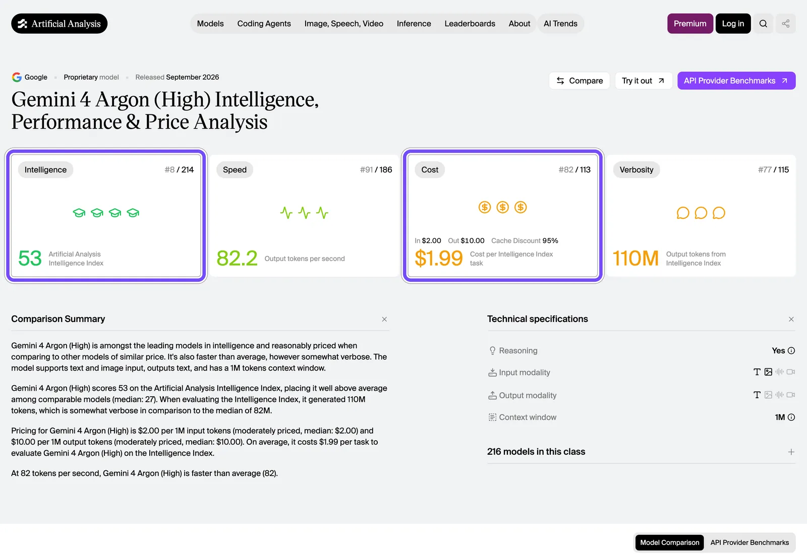Open the Try it out link
Image resolution: width=807 pixels, height=560 pixels.
pos(644,81)
